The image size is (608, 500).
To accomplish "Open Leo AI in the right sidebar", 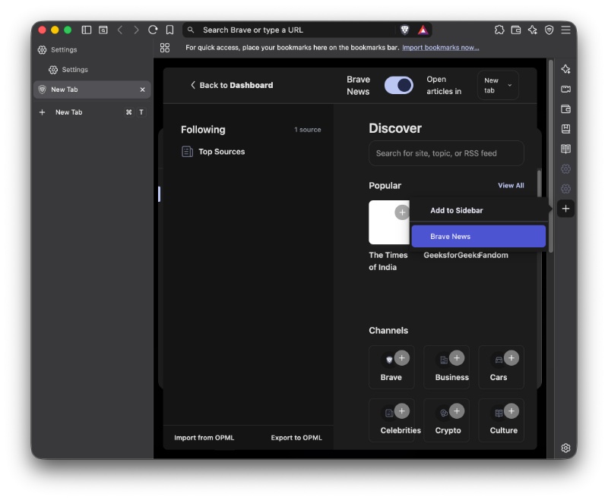I will [x=565, y=69].
